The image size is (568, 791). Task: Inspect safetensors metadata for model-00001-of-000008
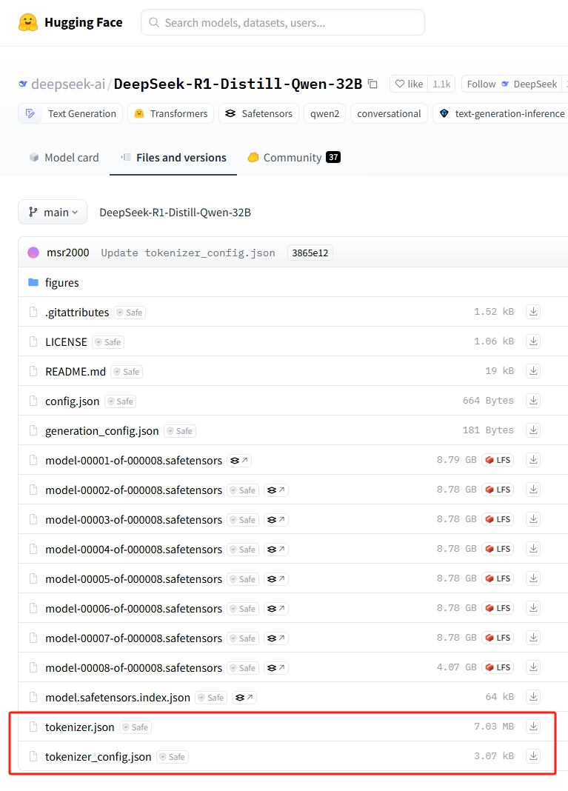click(x=239, y=461)
